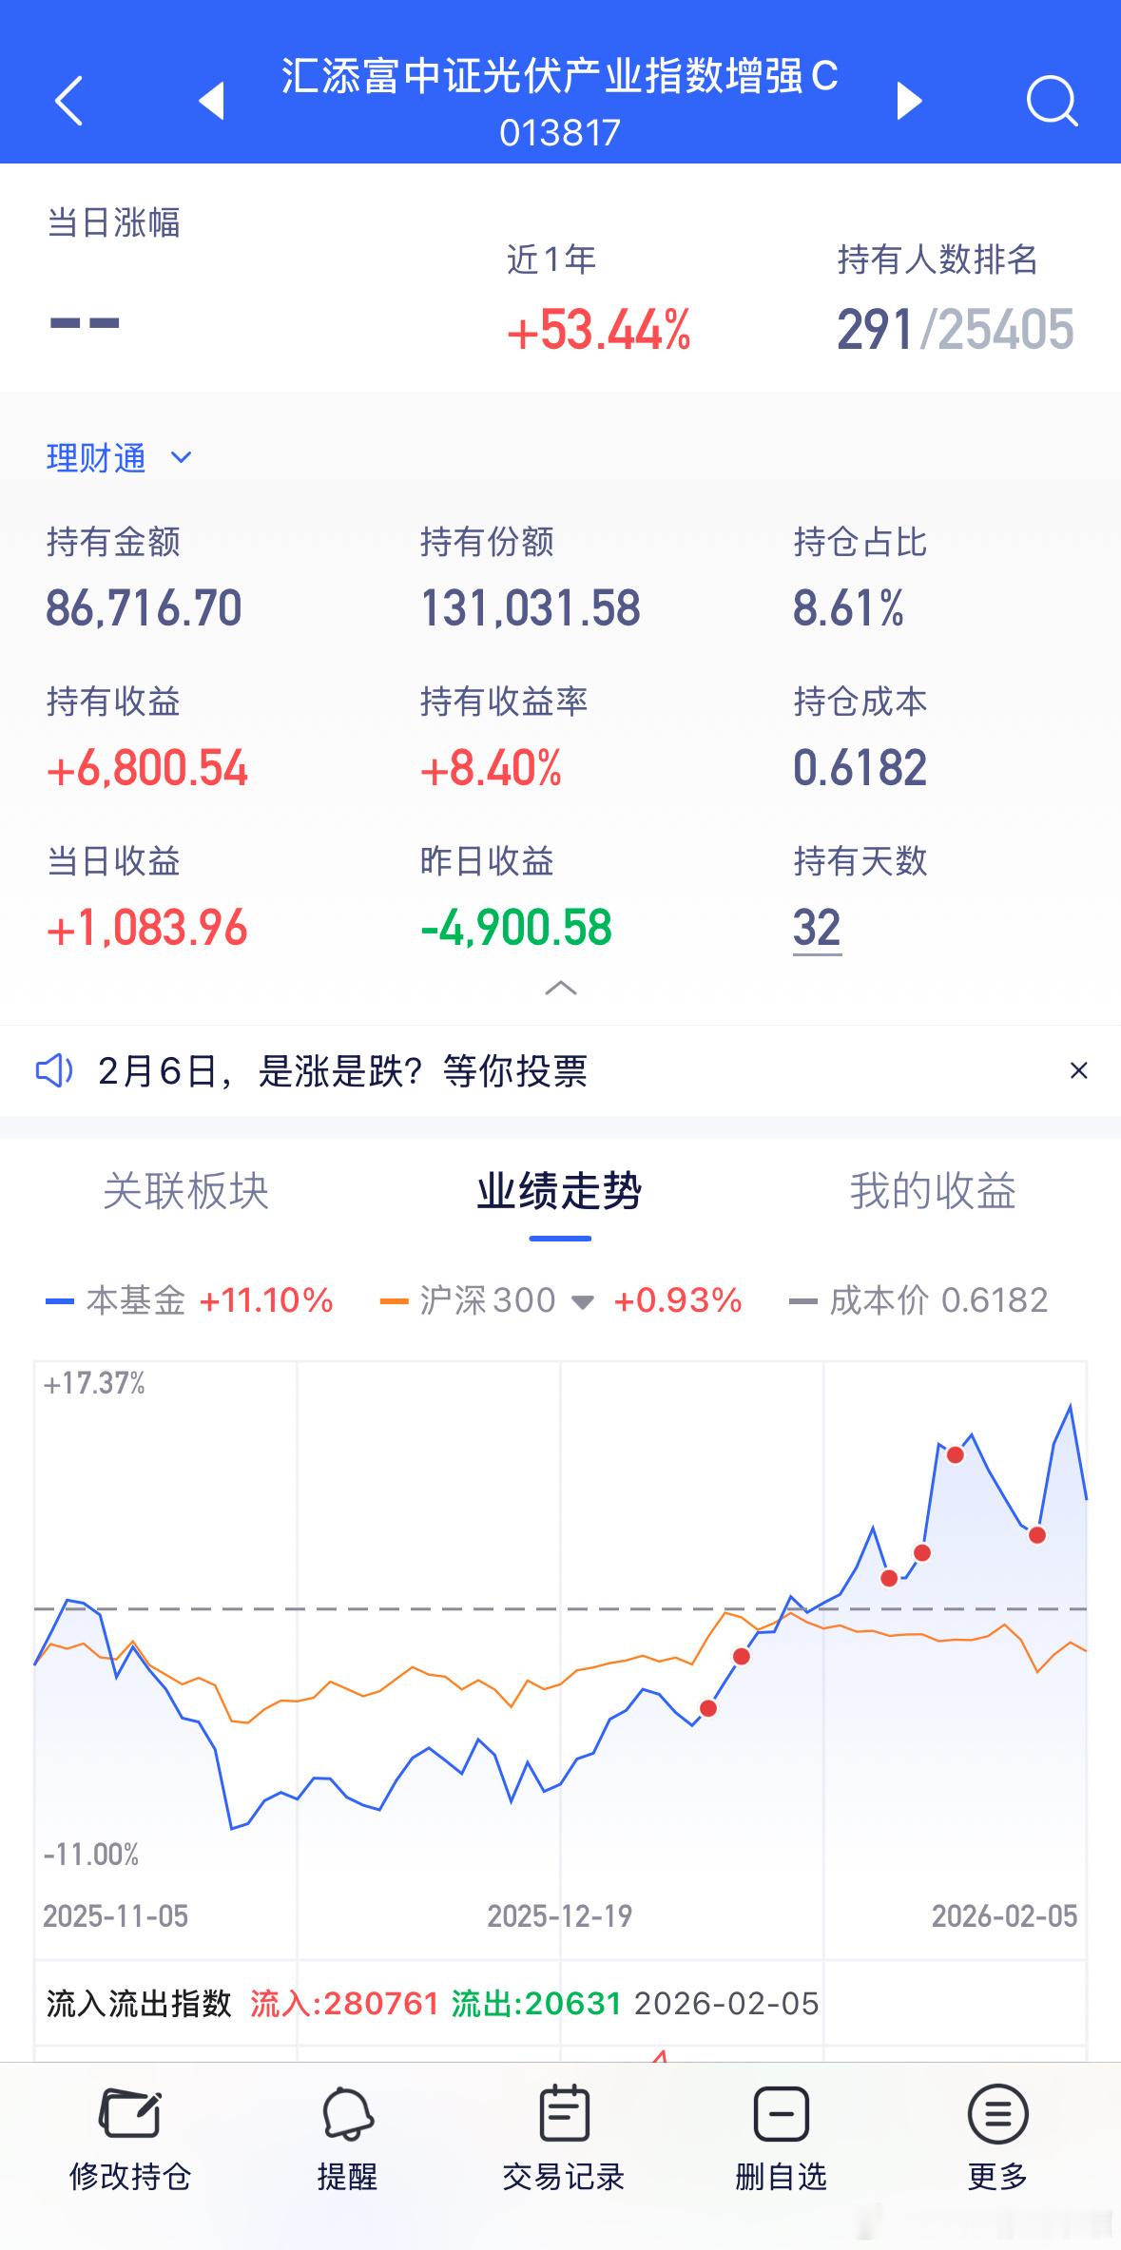Switch to 我的收益 tab
Viewport: 1121px width, 2250px height.
click(934, 1191)
